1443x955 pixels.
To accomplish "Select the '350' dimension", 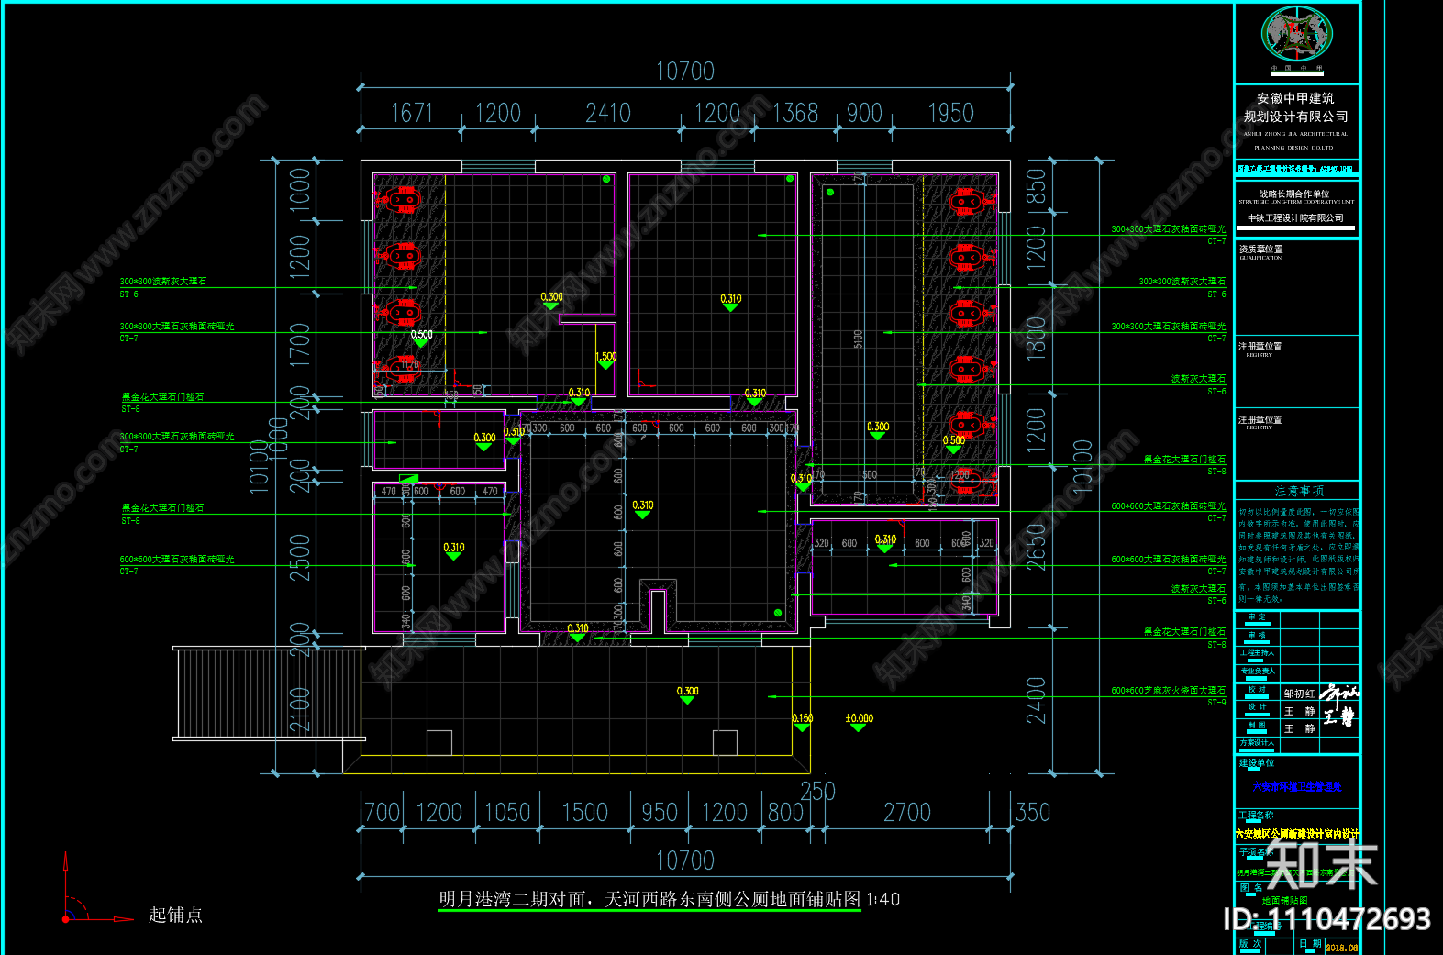I will (x=1033, y=813).
